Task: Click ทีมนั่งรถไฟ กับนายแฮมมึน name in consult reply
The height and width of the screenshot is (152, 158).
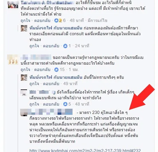Action: click(x=56, y=28)
